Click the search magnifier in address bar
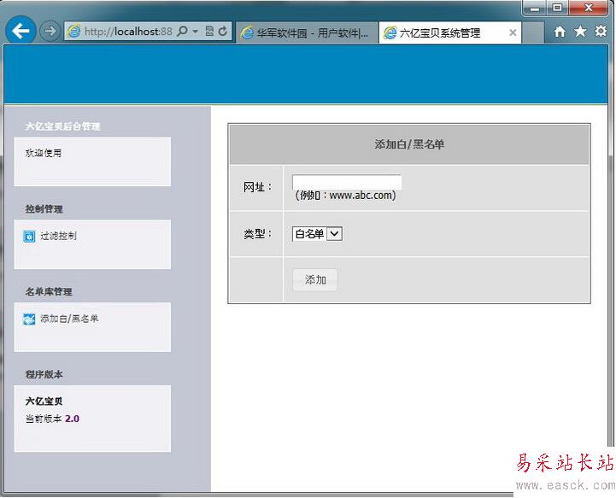The height and width of the screenshot is (498, 616). coord(182,31)
